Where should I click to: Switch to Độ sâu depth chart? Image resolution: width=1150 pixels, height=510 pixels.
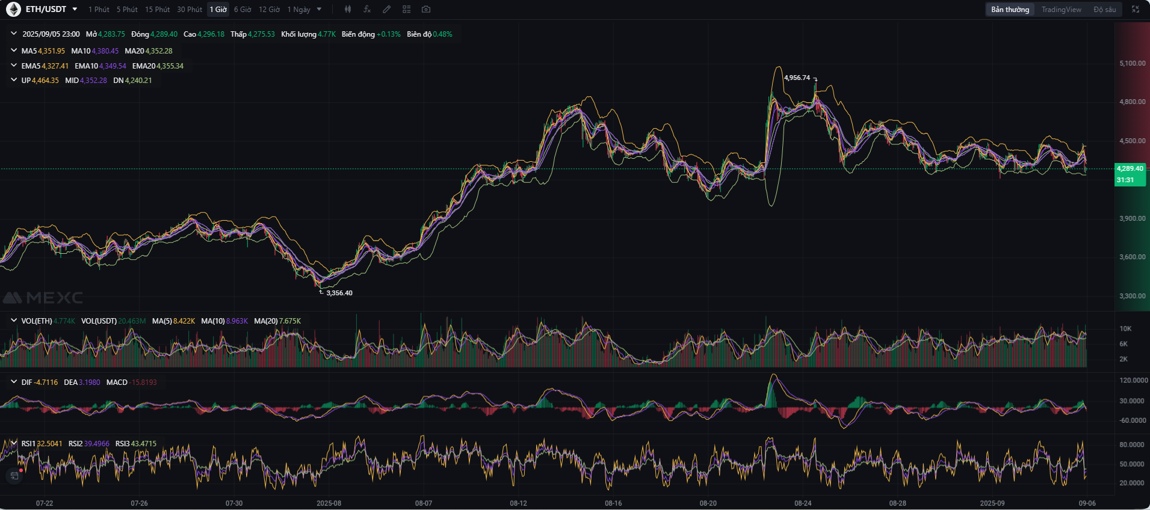[x=1105, y=10]
